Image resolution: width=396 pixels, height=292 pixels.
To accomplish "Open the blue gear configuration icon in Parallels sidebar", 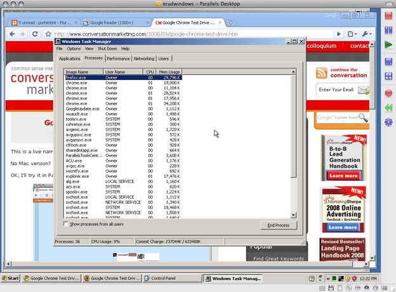I will point(388,123).
